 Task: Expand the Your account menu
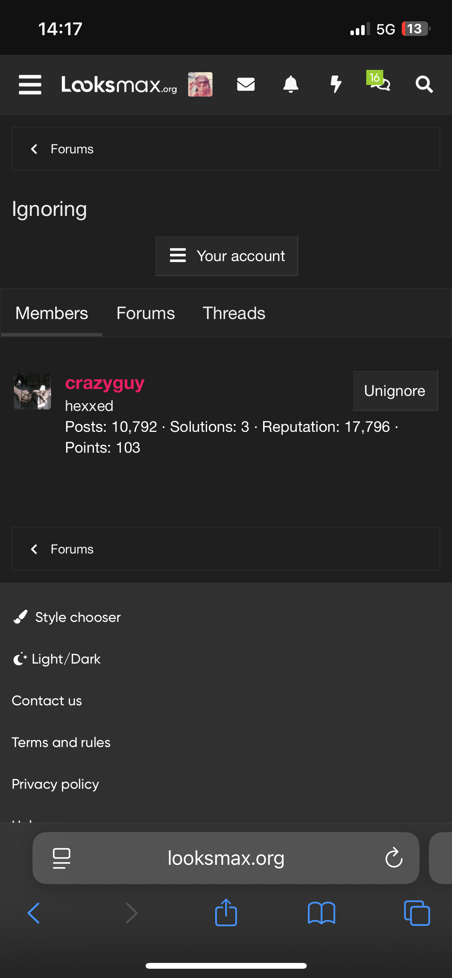(226, 256)
